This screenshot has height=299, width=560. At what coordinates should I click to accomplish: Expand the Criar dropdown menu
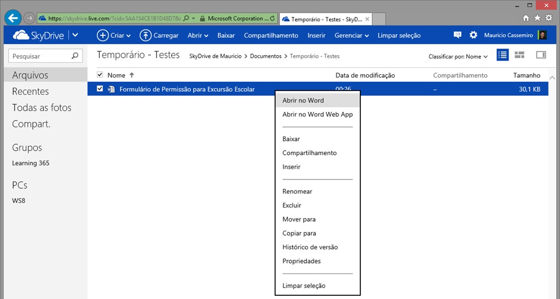click(x=114, y=35)
